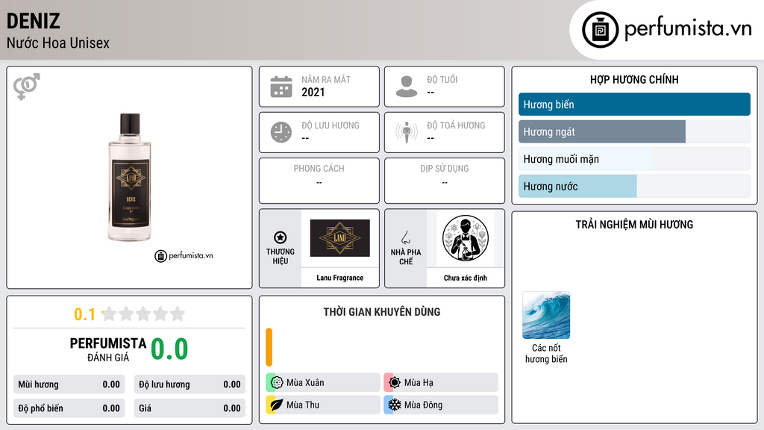Click the Mùa Xuân flower icon
The width and height of the screenshot is (764, 430).
click(x=277, y=383)
